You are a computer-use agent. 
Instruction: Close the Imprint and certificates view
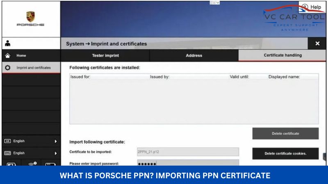(317, 43)
